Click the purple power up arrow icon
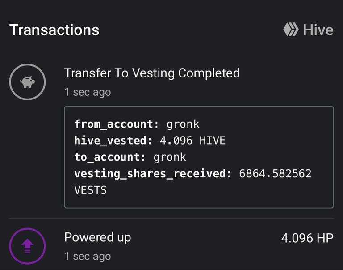The height and width of the screenshot is (270, 343). pos(27,246)
